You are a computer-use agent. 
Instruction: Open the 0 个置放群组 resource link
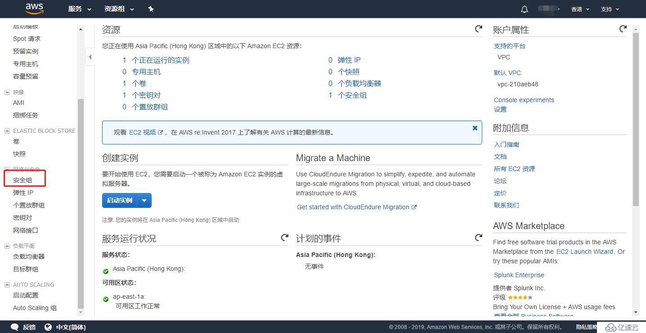coord(145,107)
